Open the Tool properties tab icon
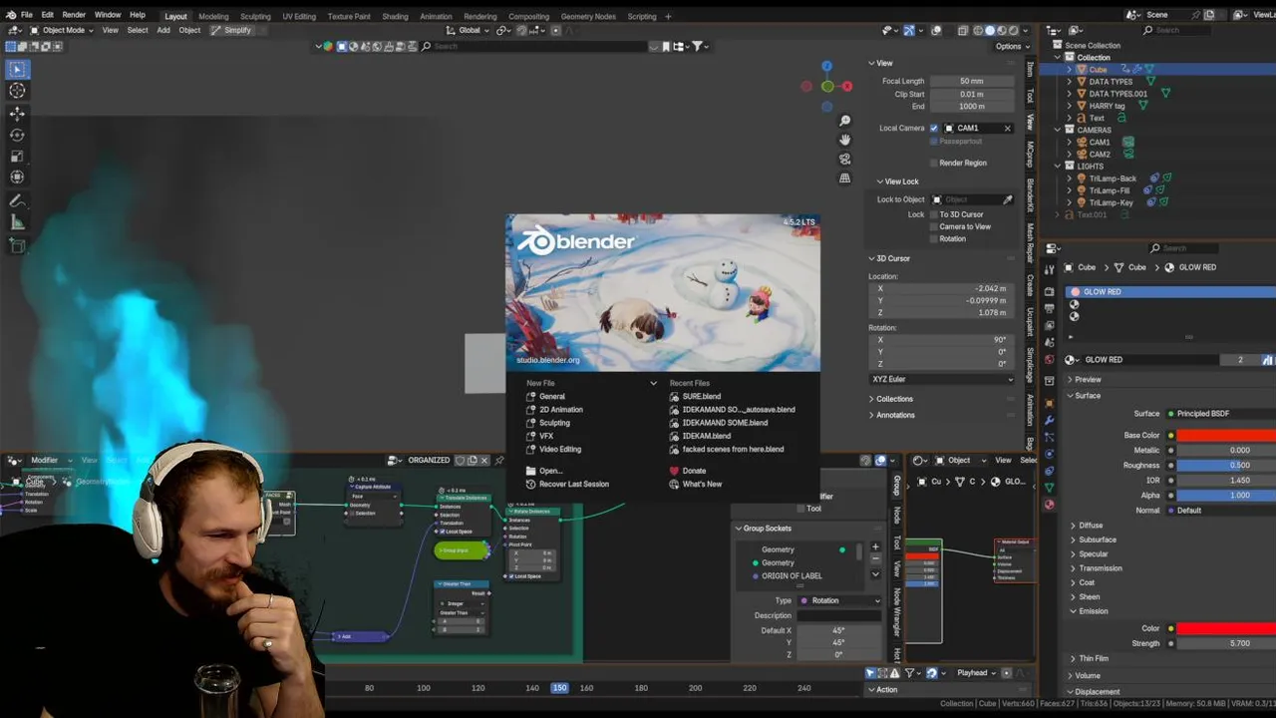The image size is (1276, 718). coord(1049,270)
